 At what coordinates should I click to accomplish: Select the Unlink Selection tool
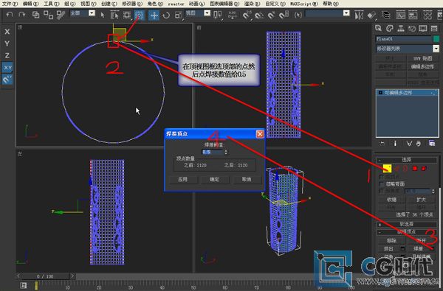[48, 15]
